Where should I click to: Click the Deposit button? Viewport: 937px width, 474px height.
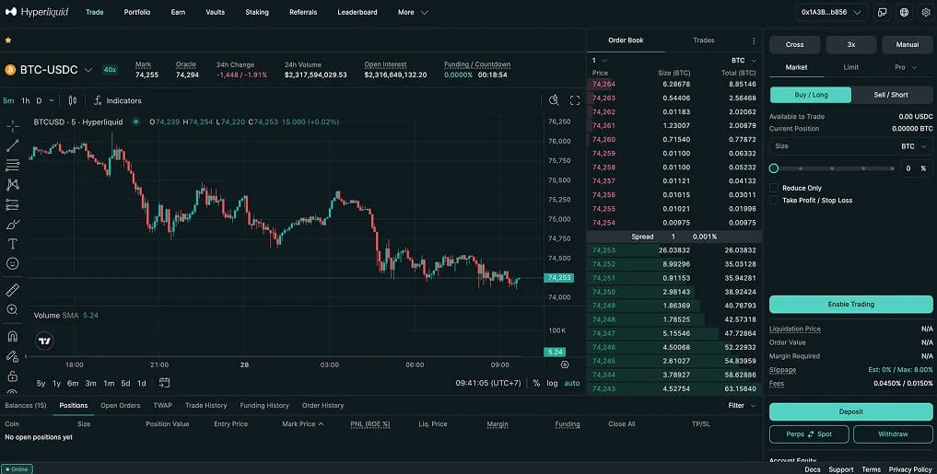pos(851,412)
